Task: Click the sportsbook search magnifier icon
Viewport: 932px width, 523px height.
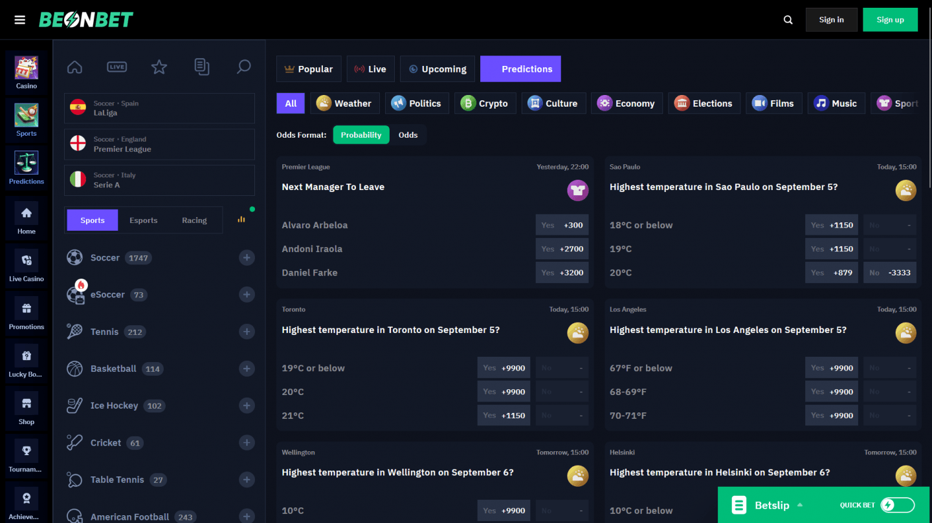Action: click(243, 67)
